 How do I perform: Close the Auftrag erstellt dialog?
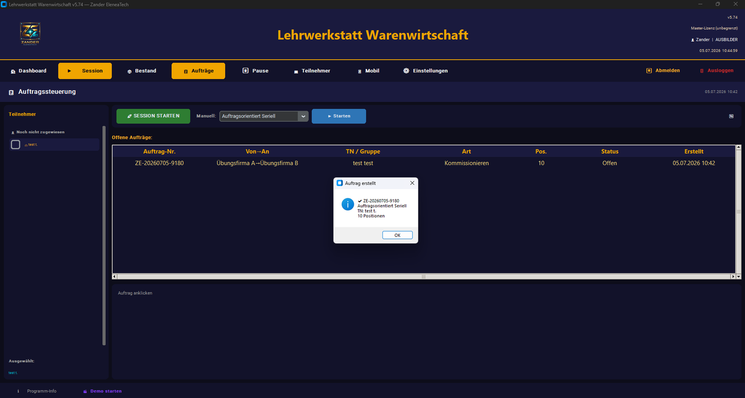412,183
